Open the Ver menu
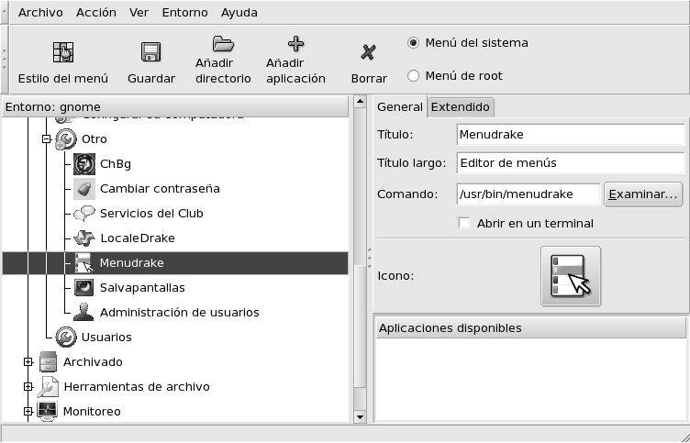The image size is (690, 443). coord(139,13)
